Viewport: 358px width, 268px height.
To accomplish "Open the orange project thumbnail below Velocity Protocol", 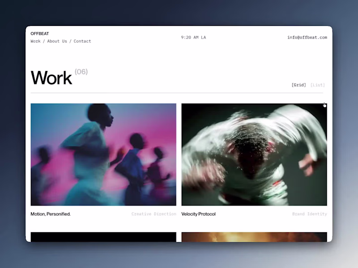I will (x=254, y=237).
